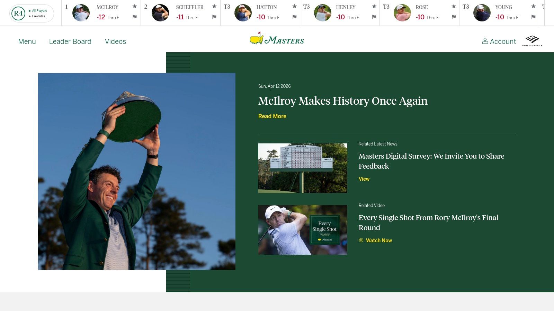Open McIlroy Makes History Once Again headline
The height and width of the screenshot is (311, 554).
[343, 101]
